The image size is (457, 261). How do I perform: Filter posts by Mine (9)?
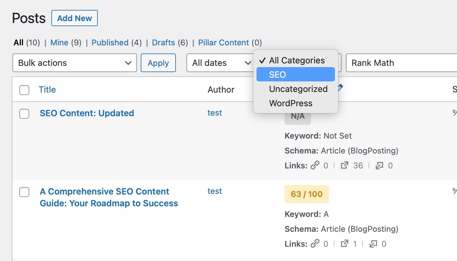click(x=66, y=43)
